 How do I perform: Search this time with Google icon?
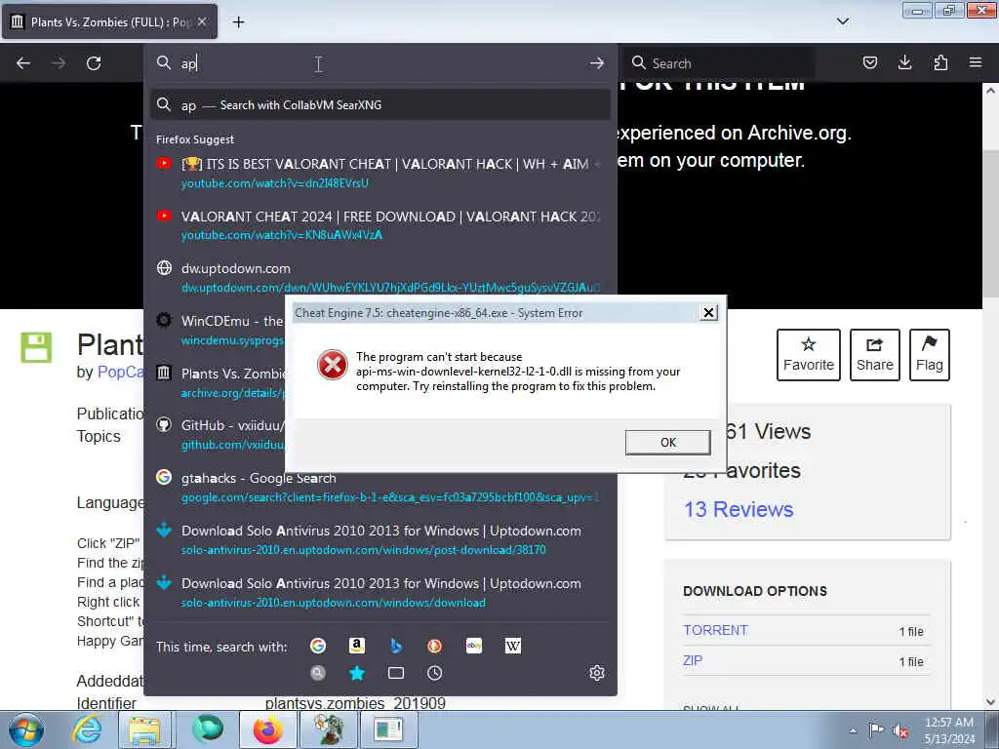(317, 646)
